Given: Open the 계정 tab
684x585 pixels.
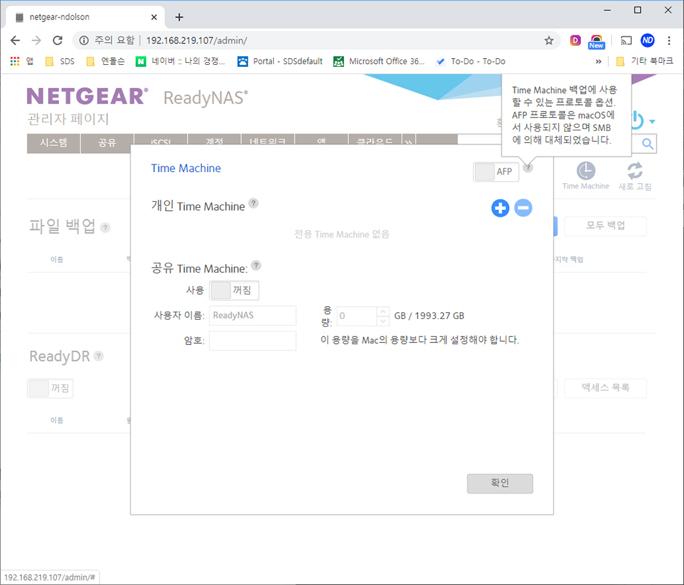Looking at the screenshot, I should click(214, 140).
